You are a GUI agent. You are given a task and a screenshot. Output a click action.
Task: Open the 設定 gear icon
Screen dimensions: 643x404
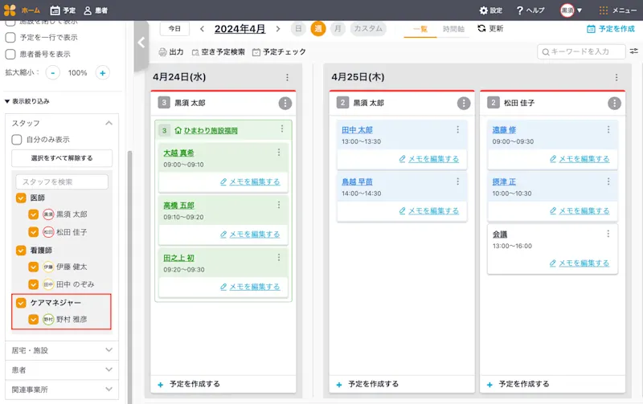[x=484, y=10]
